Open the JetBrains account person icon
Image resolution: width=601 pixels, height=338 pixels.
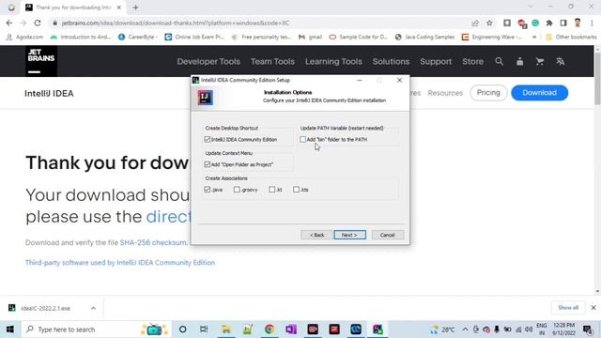pos(519,61)
